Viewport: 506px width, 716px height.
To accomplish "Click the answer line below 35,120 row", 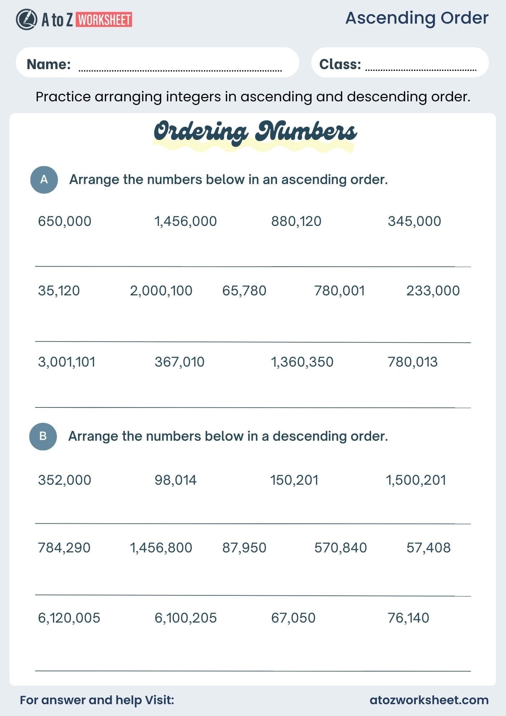I will [253, 342].
